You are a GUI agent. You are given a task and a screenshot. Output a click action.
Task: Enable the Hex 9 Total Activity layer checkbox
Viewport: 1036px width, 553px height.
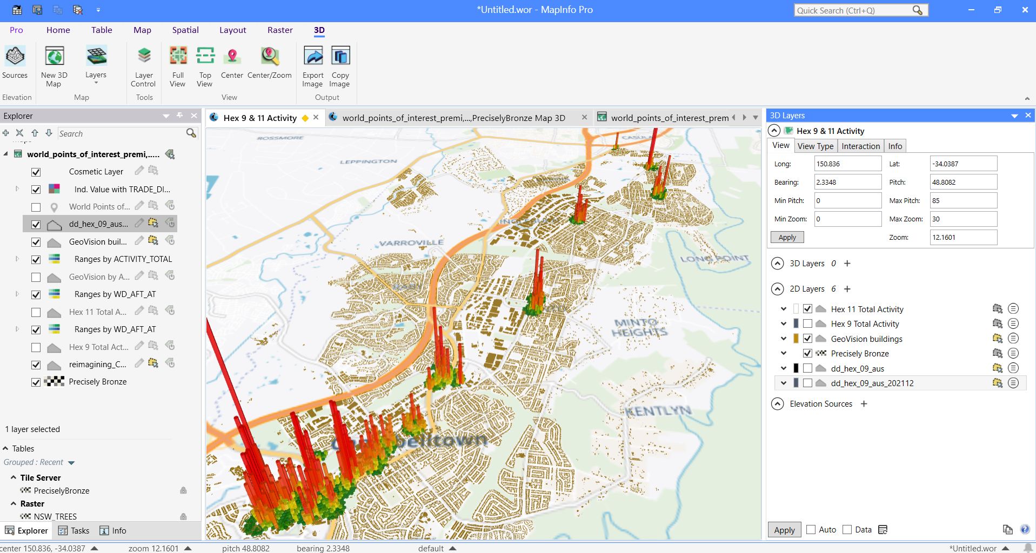tap(807, 323)
